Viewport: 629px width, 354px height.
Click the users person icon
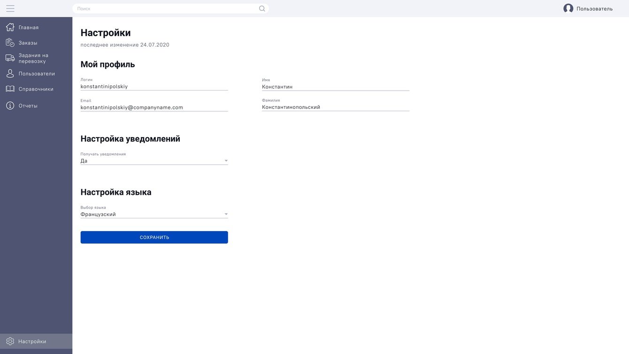pyautogui.click(x=10, y=74)
